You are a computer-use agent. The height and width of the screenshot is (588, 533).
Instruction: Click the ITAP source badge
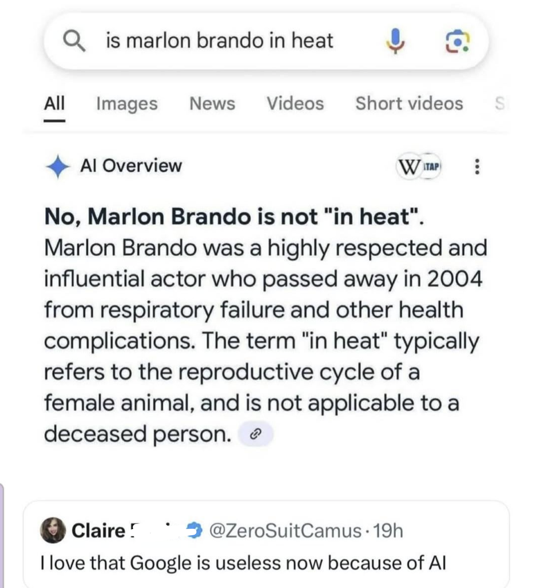click(431, 166)
